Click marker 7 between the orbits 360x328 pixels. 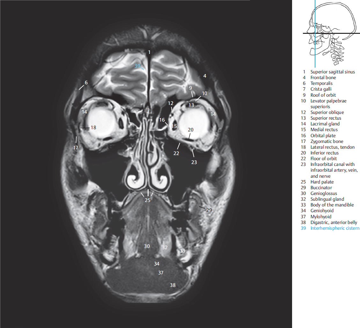coord(147,110)
